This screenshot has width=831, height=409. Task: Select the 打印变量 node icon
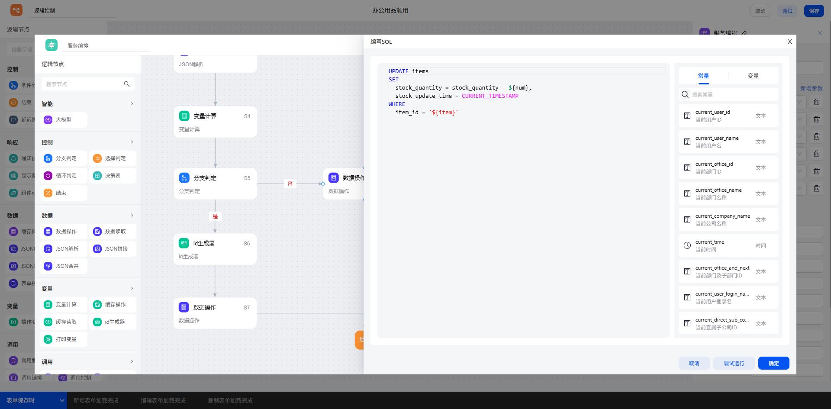(48, 339)
